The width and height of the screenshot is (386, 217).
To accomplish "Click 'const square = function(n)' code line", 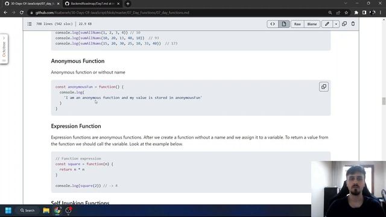I will tap(84, 164).
